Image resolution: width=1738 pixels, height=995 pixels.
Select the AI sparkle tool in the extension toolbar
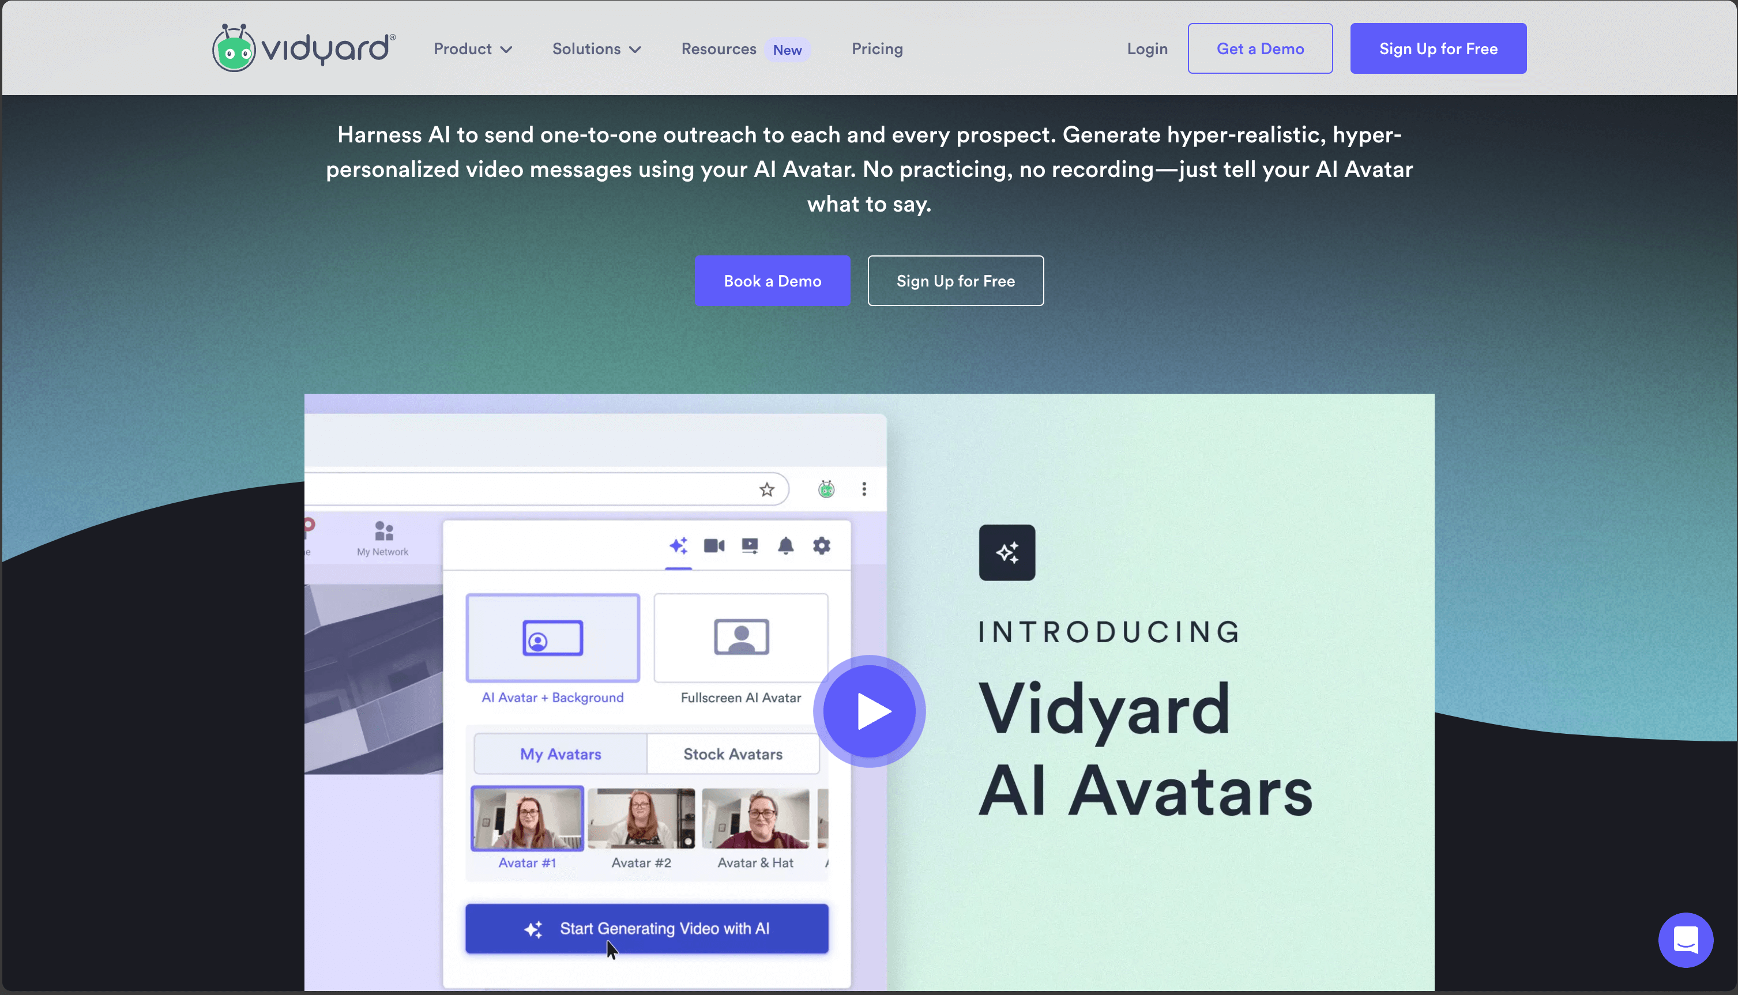click(x=679, y=545)
